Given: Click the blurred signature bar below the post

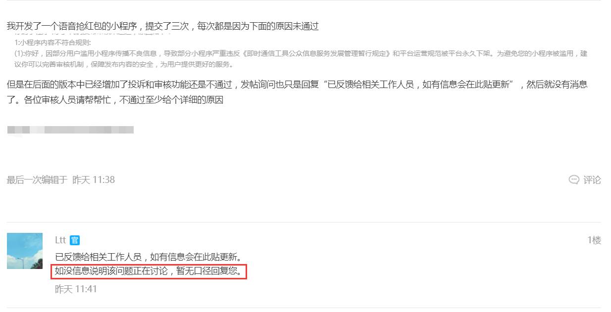Looking at the screenshot, I should pyautogui.click(x=70, y=130).
